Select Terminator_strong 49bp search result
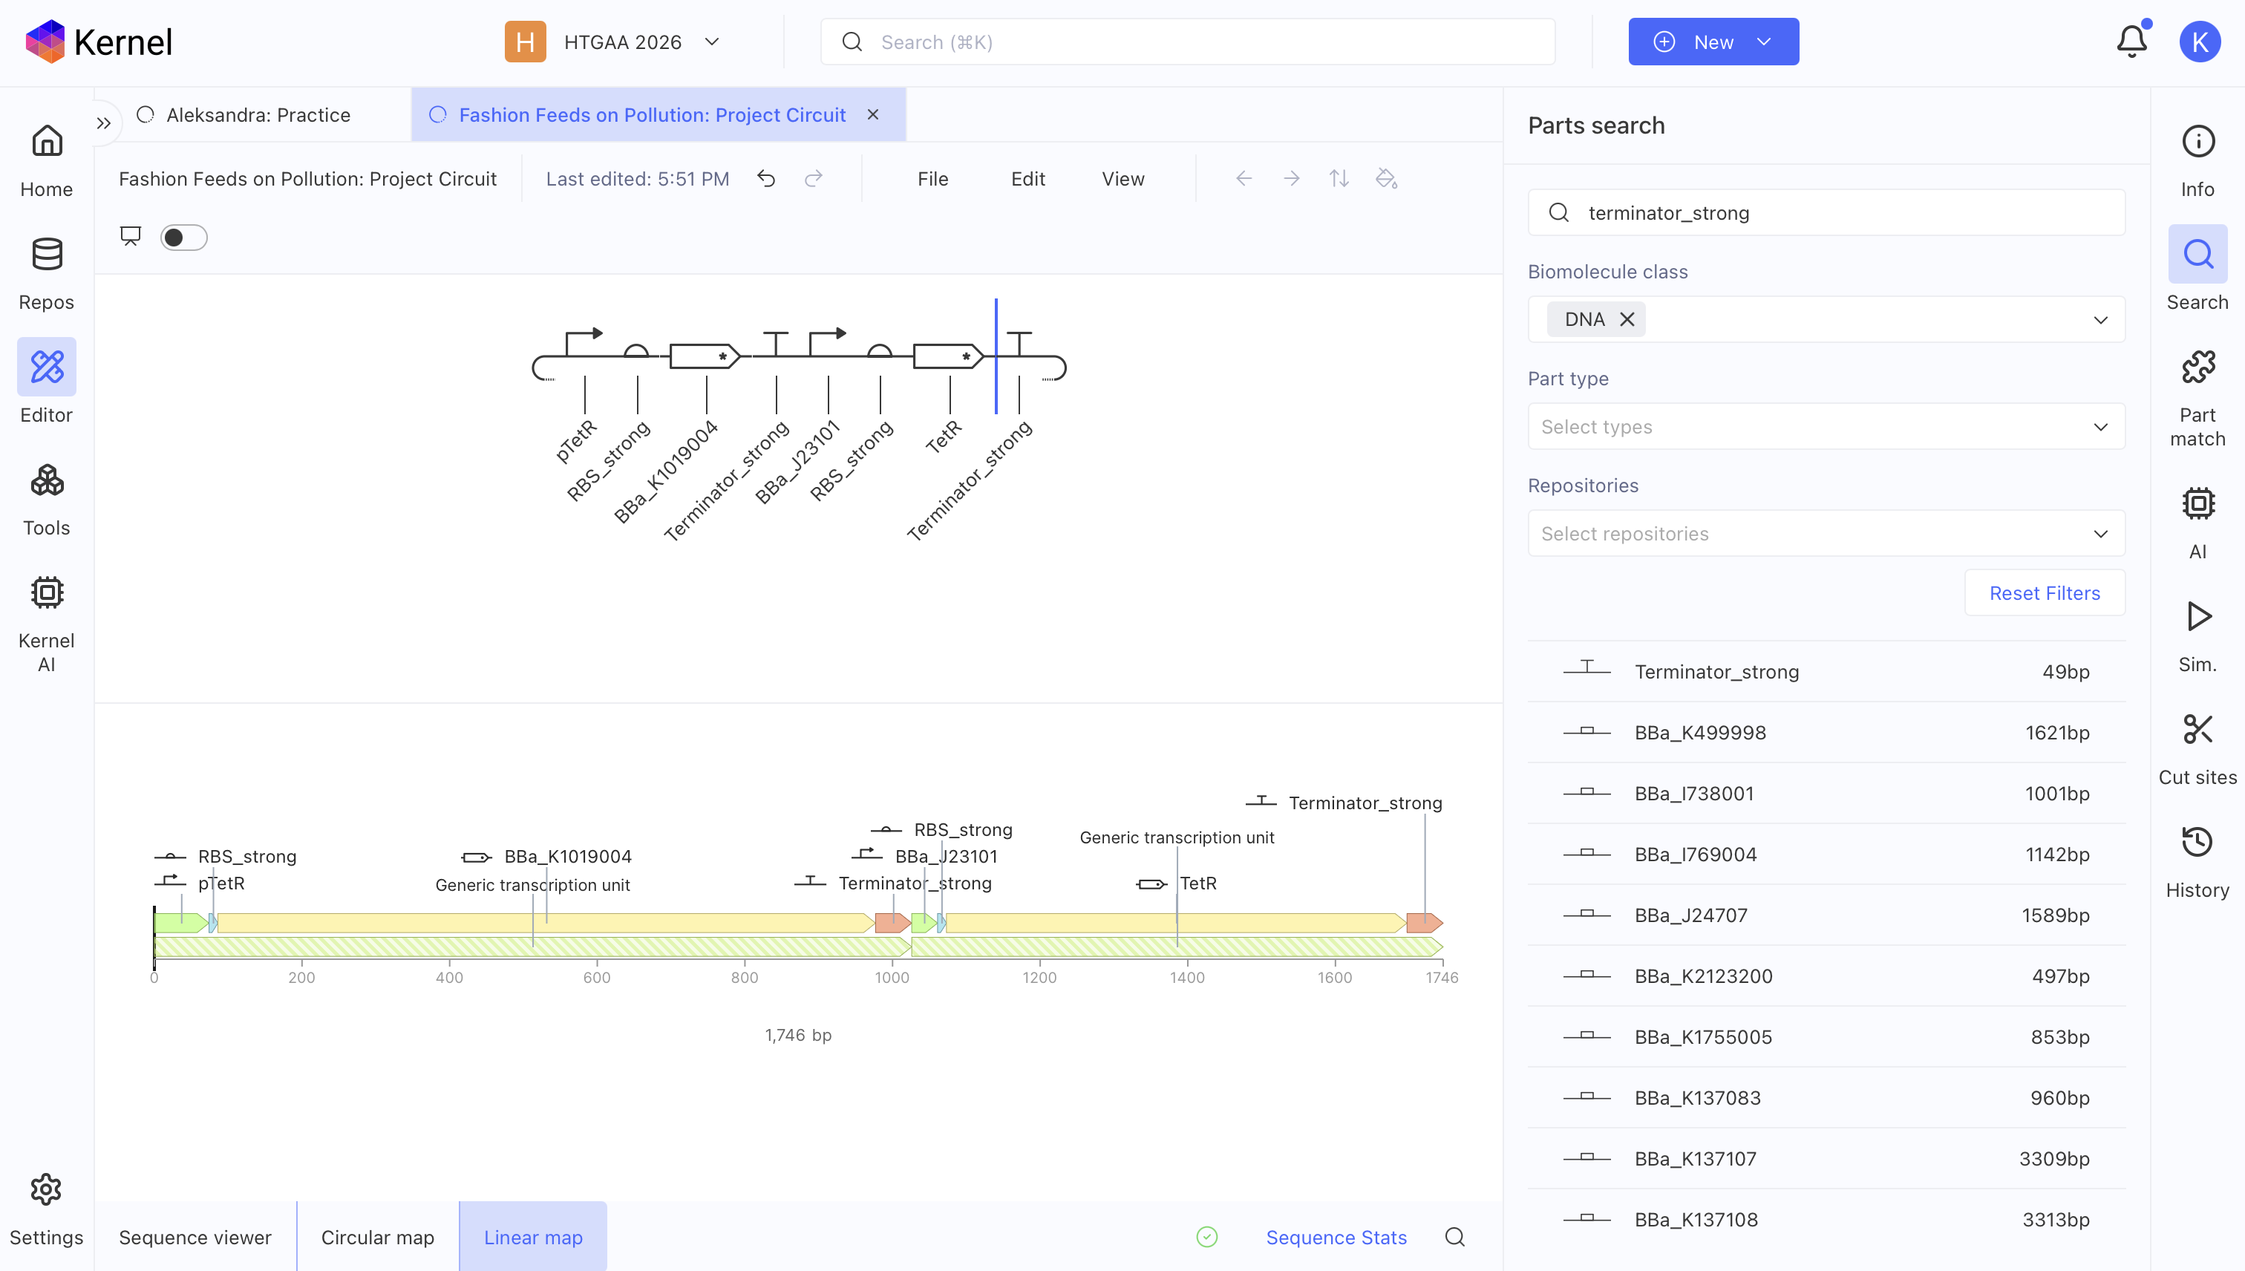 pyautogui.click(x=1826, y=672)
